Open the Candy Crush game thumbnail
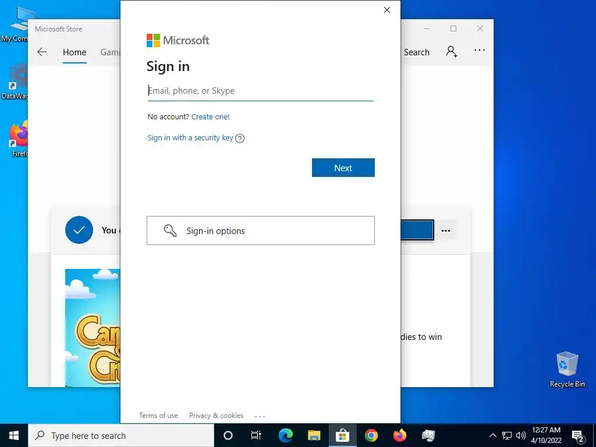 click(93, 328)
